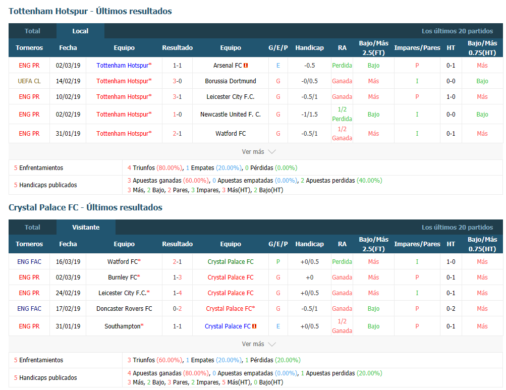Click Crystal Palace FC in the Watford FC 16/03/19 row

coord(231,262)
